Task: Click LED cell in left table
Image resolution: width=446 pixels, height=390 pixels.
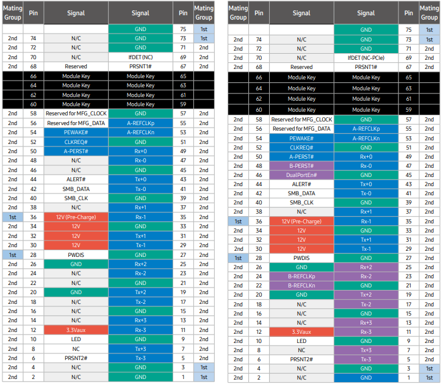Action: pos(76,339)
